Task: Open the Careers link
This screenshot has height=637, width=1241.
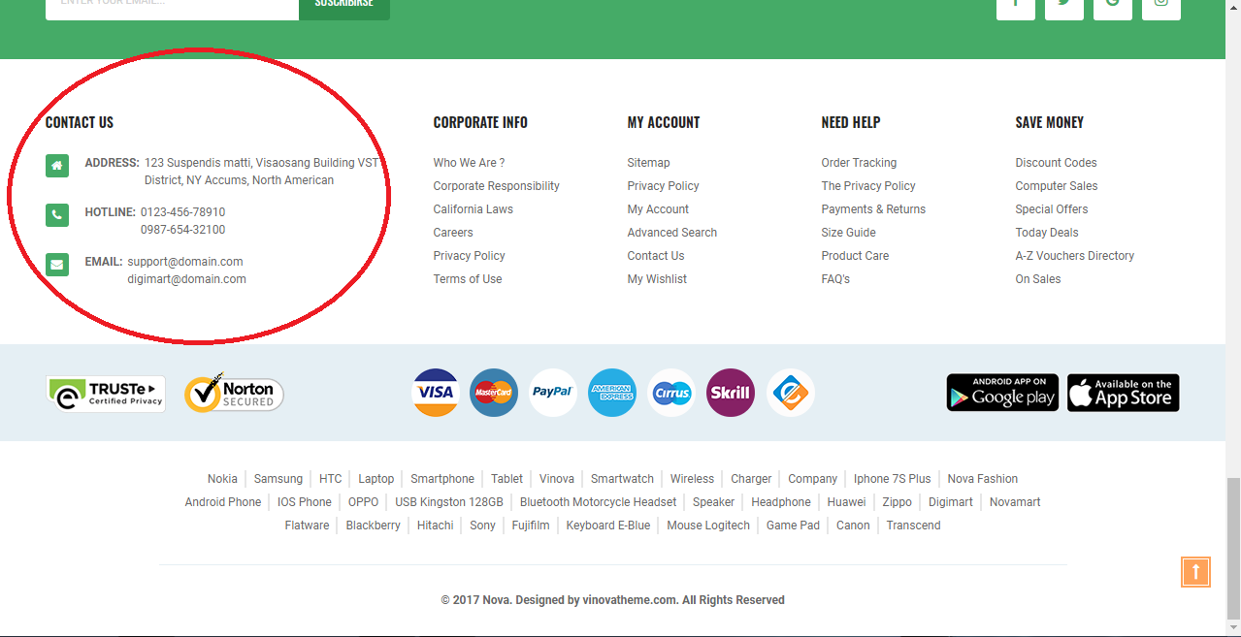Action: 453,233
